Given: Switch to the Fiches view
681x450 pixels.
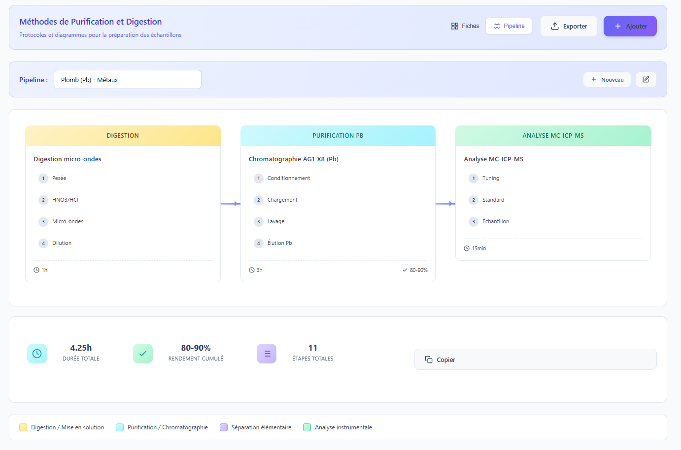Looking at the screenshot, I should tap(465, 26).
